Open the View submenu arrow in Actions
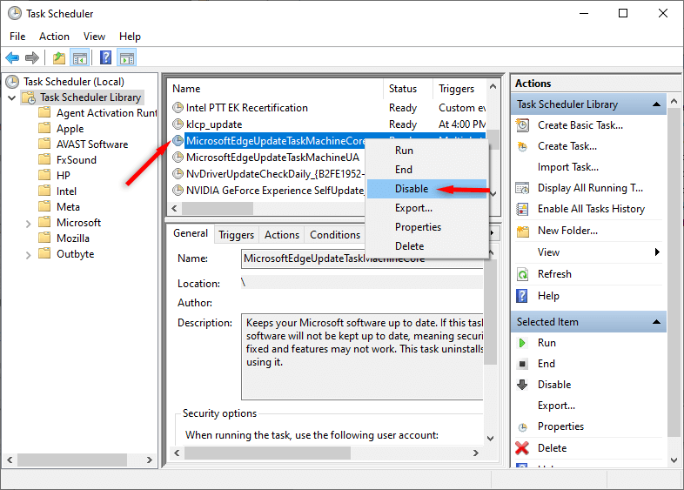This screenshot has width=684, height=490. (657, 252)
